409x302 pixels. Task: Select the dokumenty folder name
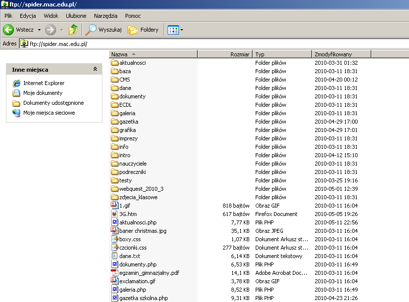click(133, 96)
